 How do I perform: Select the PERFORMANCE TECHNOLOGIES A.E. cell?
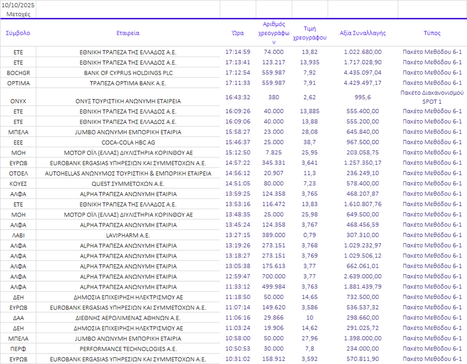128,349
